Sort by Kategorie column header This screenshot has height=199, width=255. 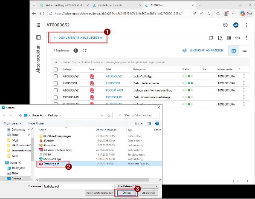[x=139, y=69]
